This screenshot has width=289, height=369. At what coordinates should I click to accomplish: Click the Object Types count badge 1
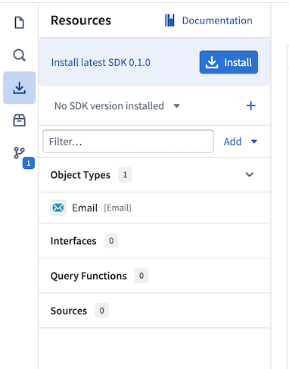pyautogui.click(x=125, y=175)
